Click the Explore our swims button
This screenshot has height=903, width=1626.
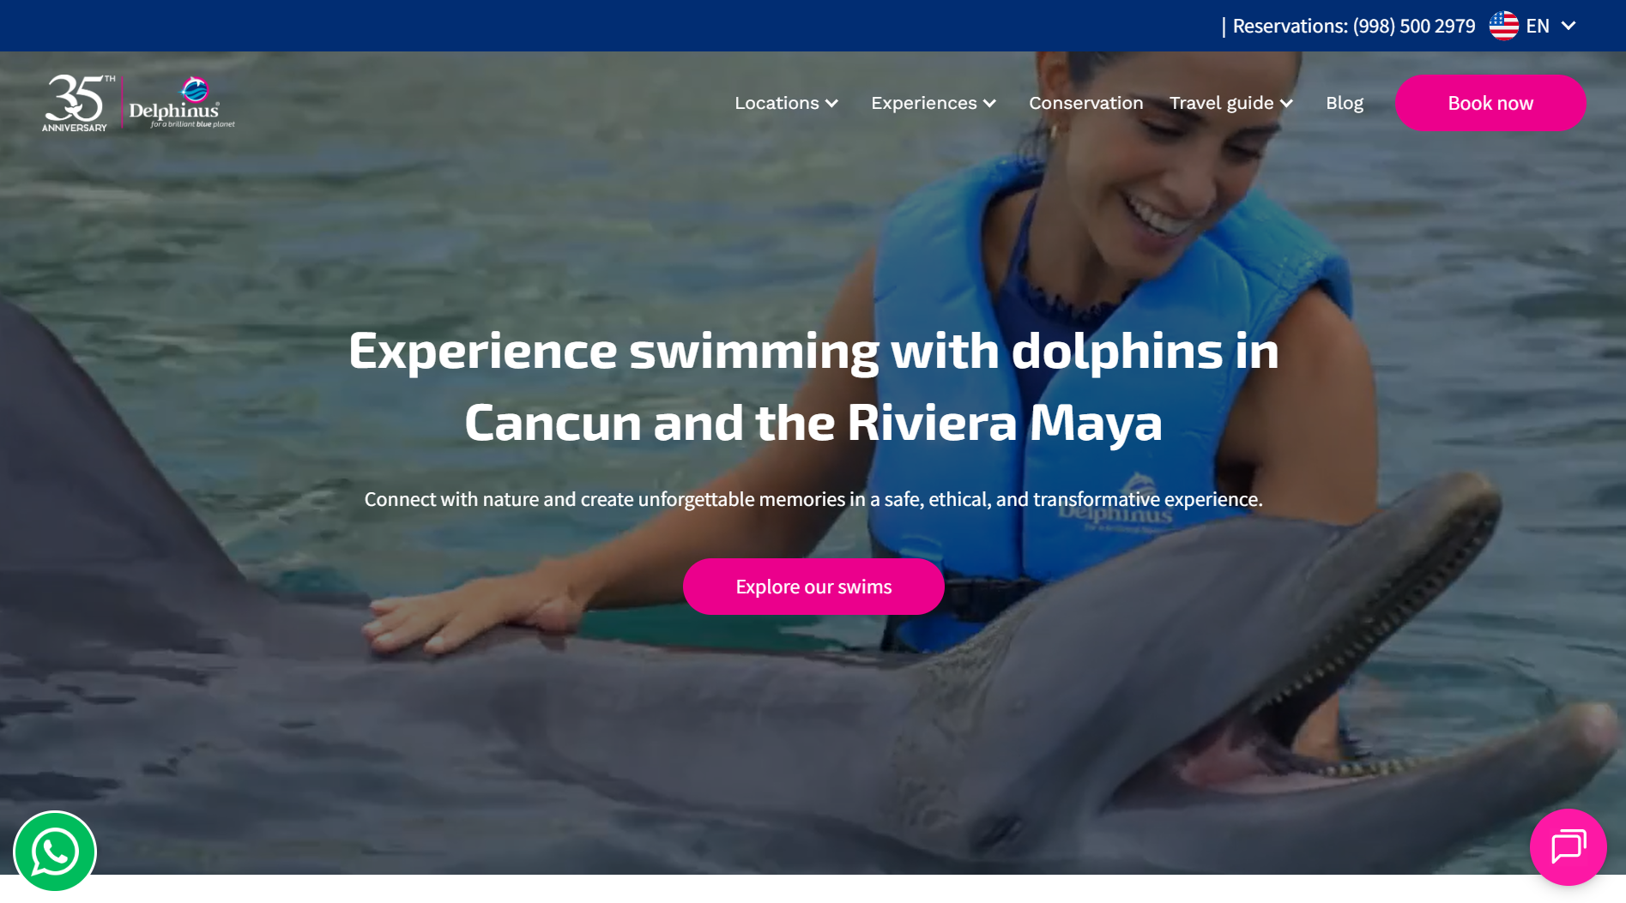pyautogui.click(x=813, y=587)
